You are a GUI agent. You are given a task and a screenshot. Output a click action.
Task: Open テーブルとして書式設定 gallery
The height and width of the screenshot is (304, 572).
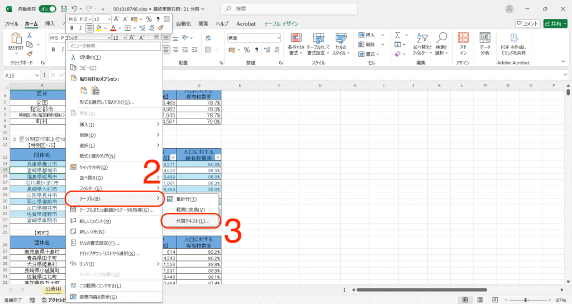318,44
